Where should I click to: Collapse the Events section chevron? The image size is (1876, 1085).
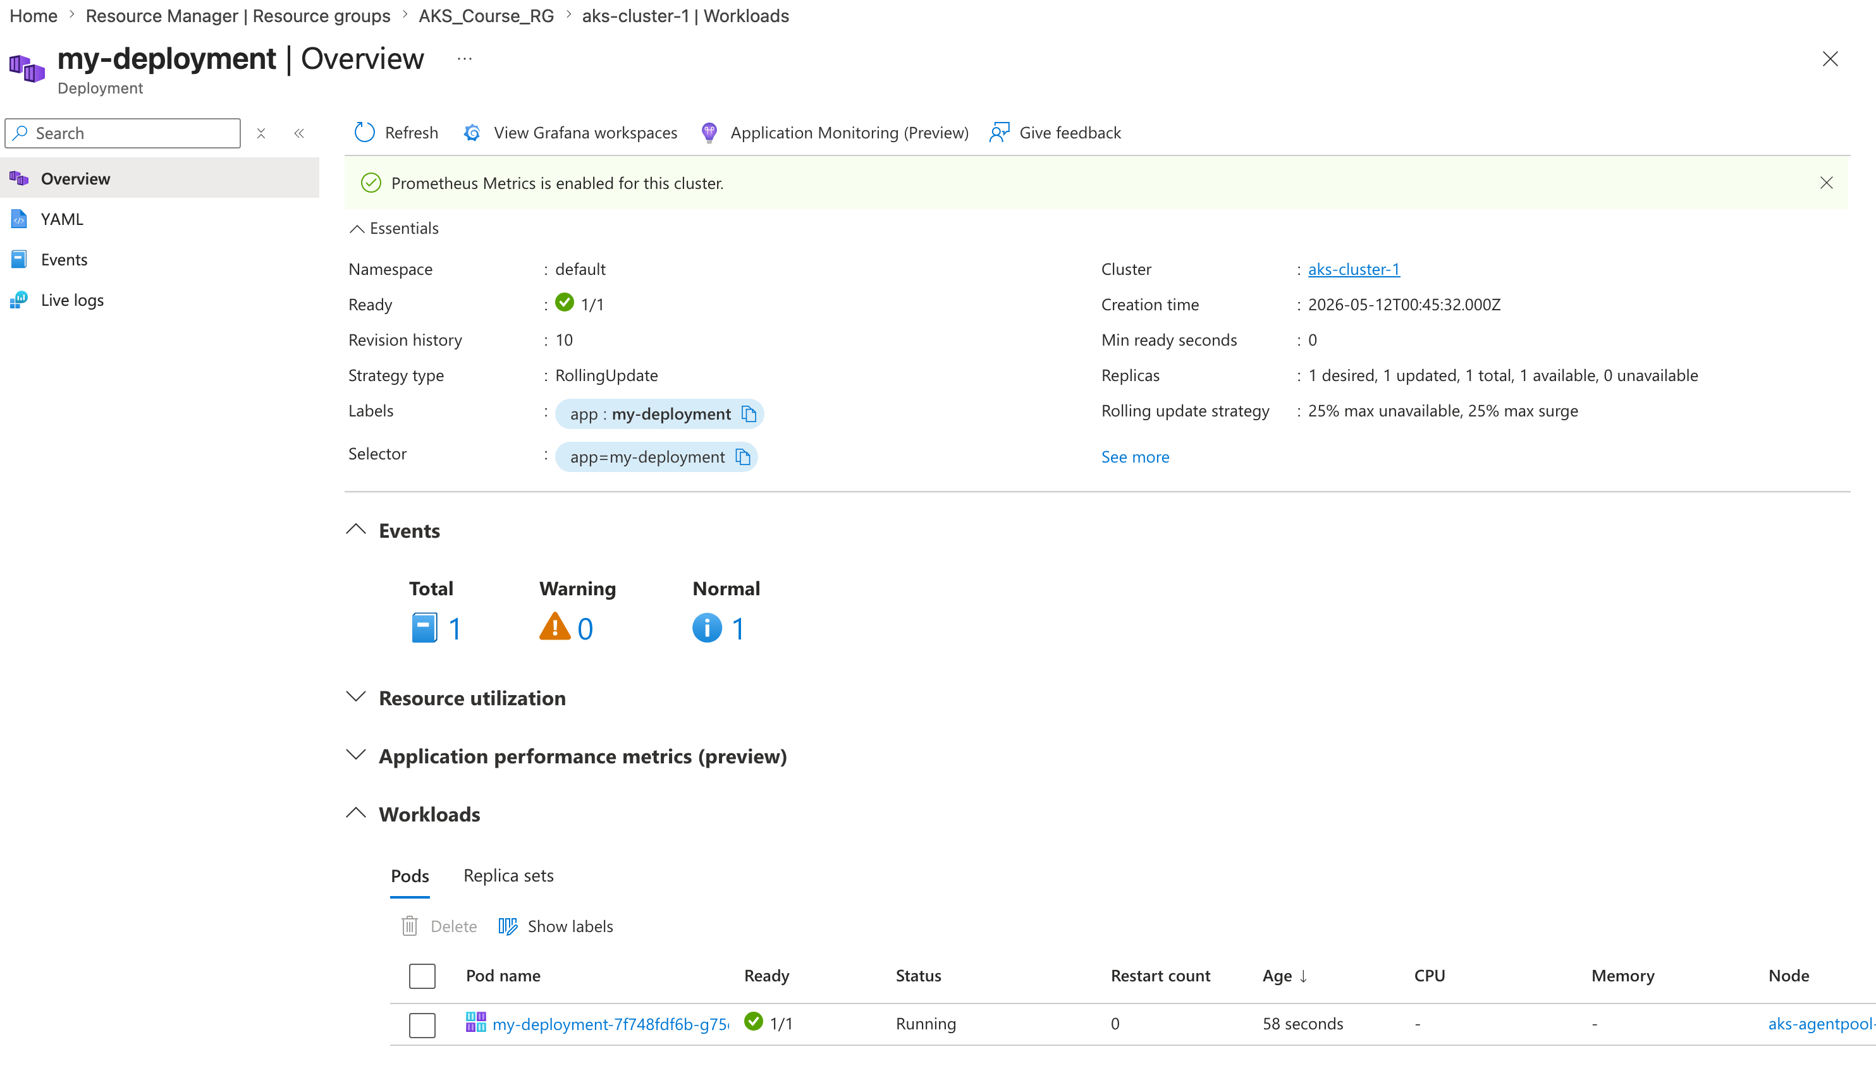point(356,530)
